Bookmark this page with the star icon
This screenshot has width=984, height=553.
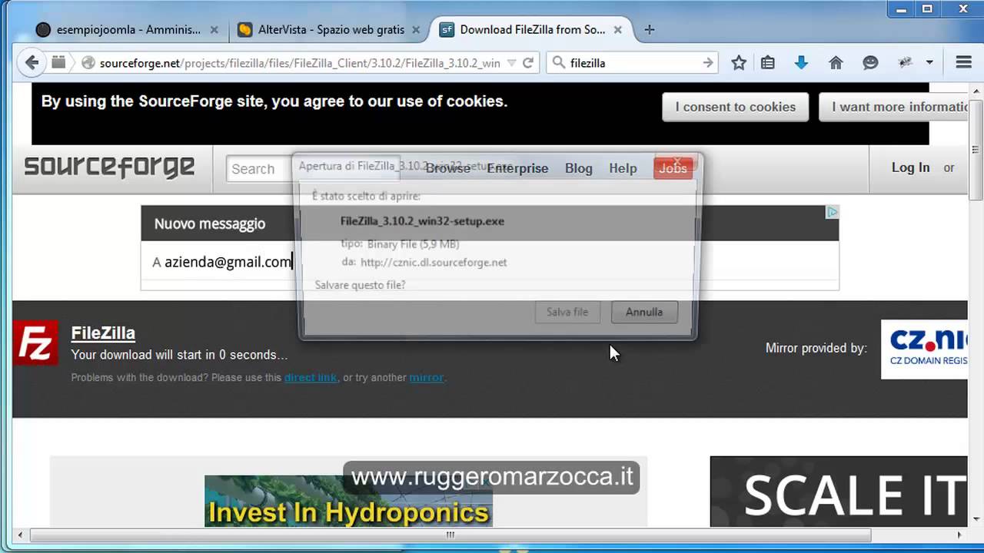(x=739, y=63)
